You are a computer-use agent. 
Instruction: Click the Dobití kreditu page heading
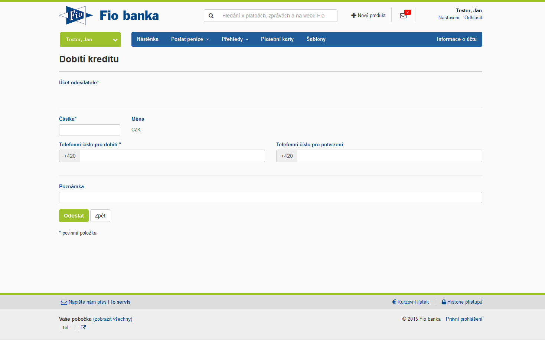89,59
